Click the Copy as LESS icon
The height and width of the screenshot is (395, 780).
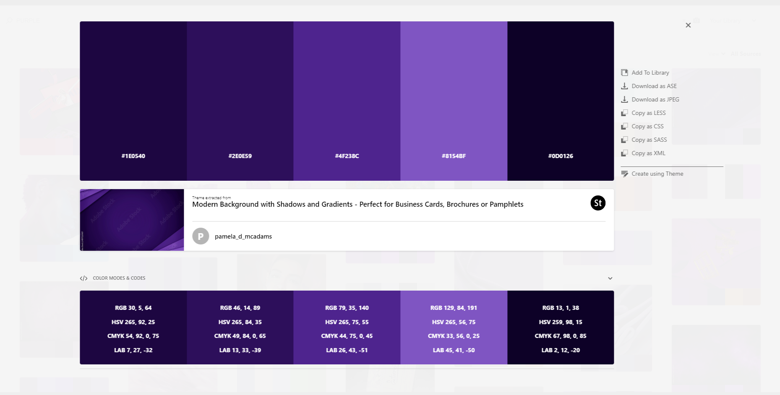click(x=624, y=113)
